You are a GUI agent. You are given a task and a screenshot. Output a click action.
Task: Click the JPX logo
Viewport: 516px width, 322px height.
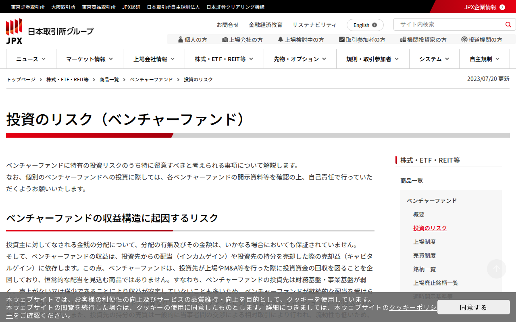(x=50, y=31)
